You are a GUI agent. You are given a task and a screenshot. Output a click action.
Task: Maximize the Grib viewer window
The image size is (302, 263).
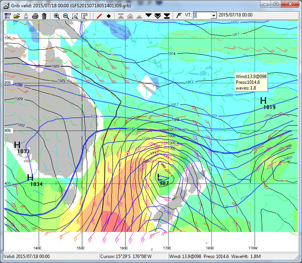coord(276,4)
